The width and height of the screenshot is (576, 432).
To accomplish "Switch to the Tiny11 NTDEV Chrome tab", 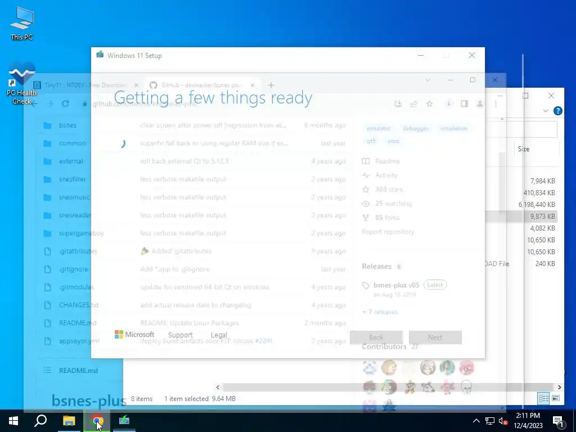I will point(84,85).
